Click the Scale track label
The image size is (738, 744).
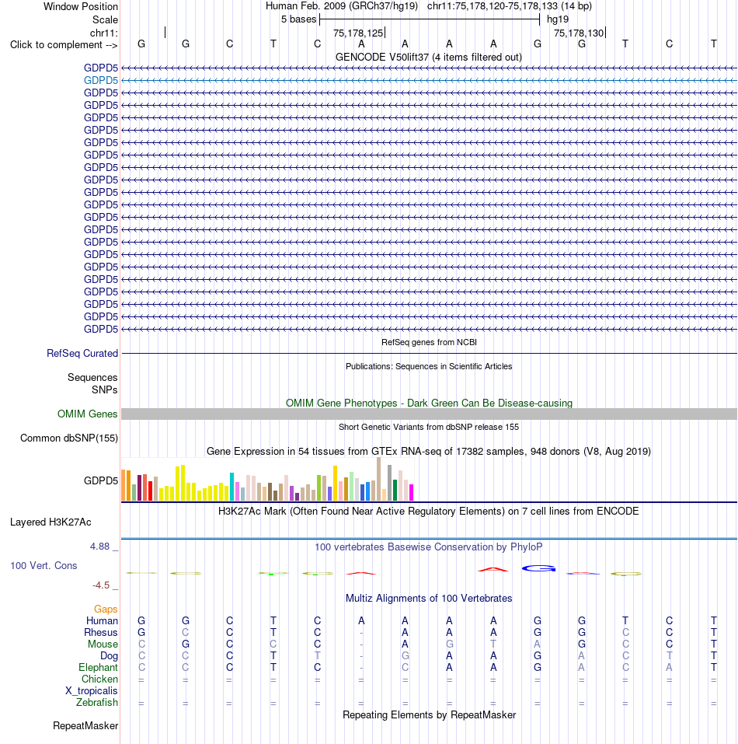click(105, 20)
